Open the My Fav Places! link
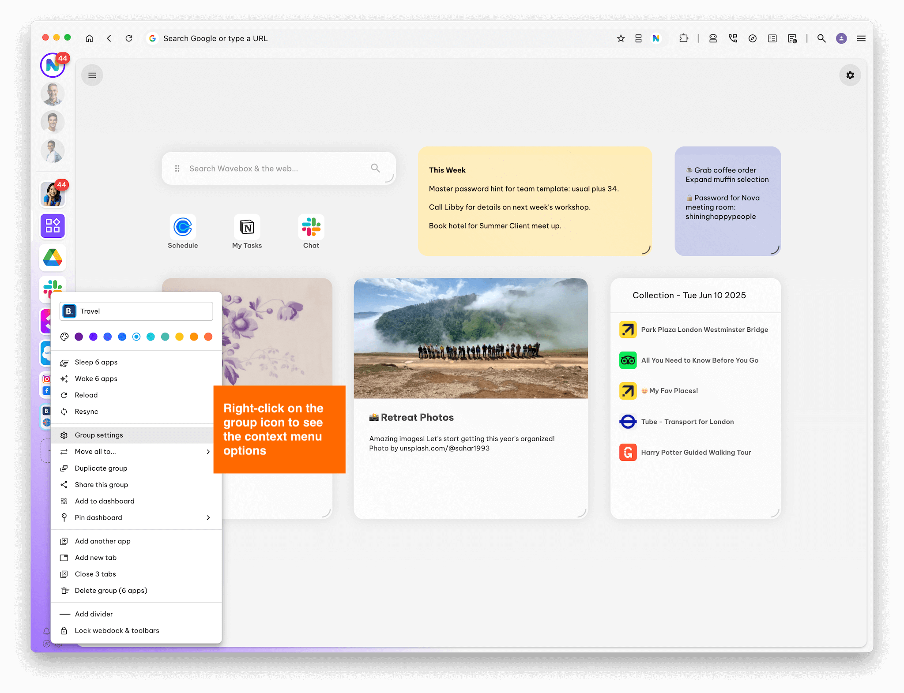904x693 pixels. pos(695,391)
